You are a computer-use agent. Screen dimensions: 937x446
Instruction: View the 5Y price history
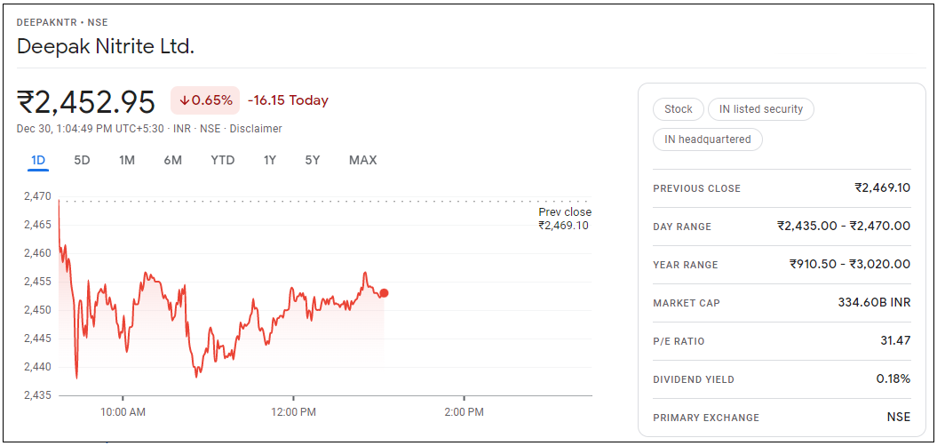[312, 161]
